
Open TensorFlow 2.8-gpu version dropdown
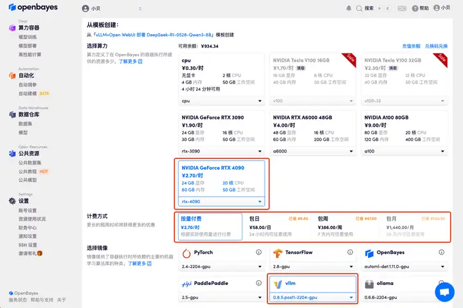(313, 267)
